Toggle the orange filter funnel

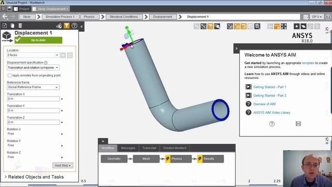67,25
